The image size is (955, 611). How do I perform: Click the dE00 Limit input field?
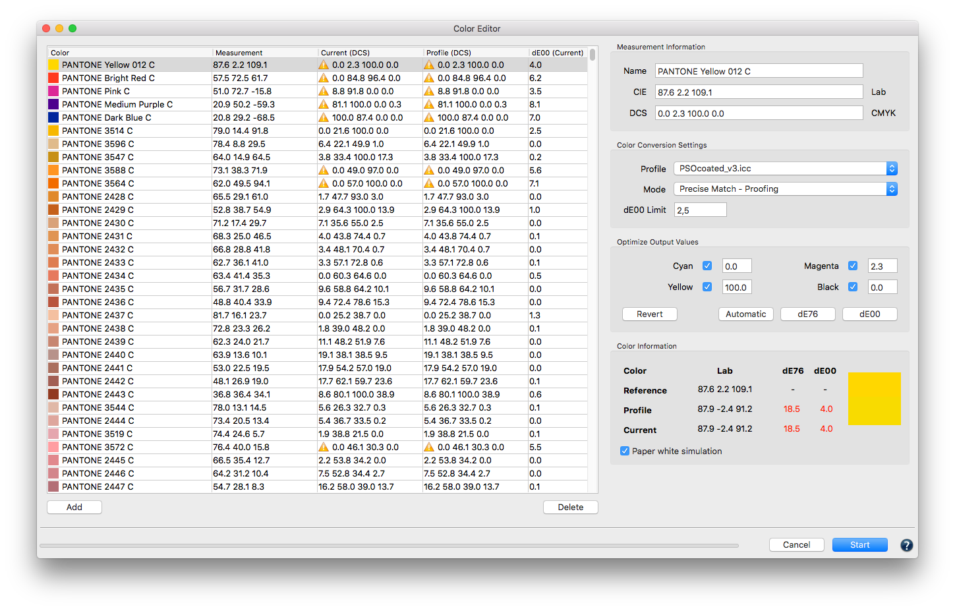coord(701,210)
